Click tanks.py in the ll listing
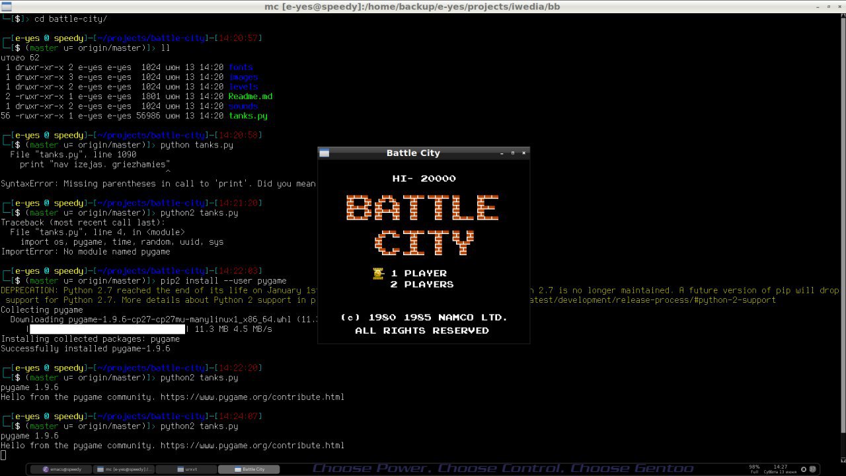The width and height of the screenshot is (846, 476). pyautogui.click(x=248, y=116)
